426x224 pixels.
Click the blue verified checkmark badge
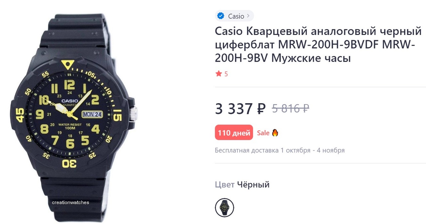(x=221, y=16)
